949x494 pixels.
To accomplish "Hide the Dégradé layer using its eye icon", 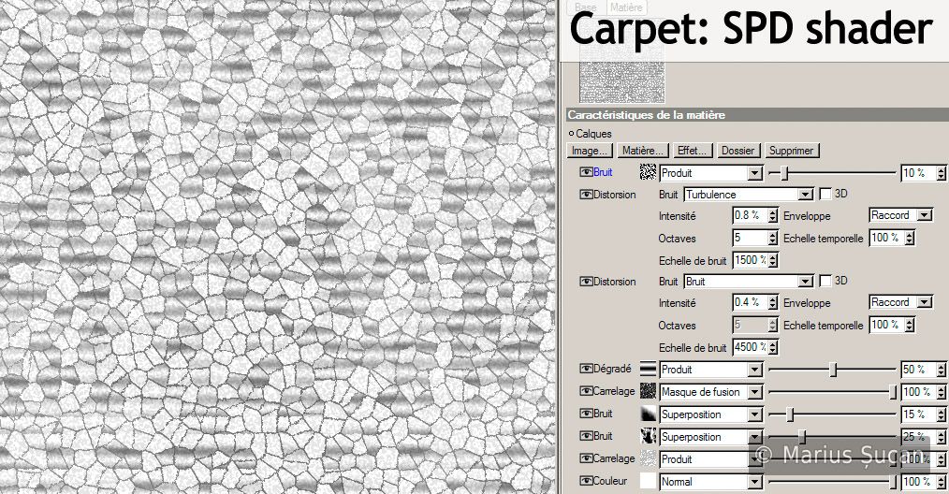I will 587,370.
